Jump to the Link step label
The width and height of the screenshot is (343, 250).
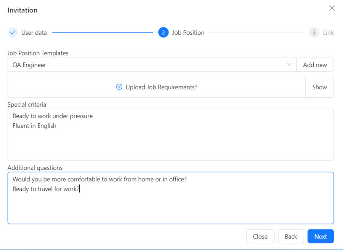coord(329,32)
